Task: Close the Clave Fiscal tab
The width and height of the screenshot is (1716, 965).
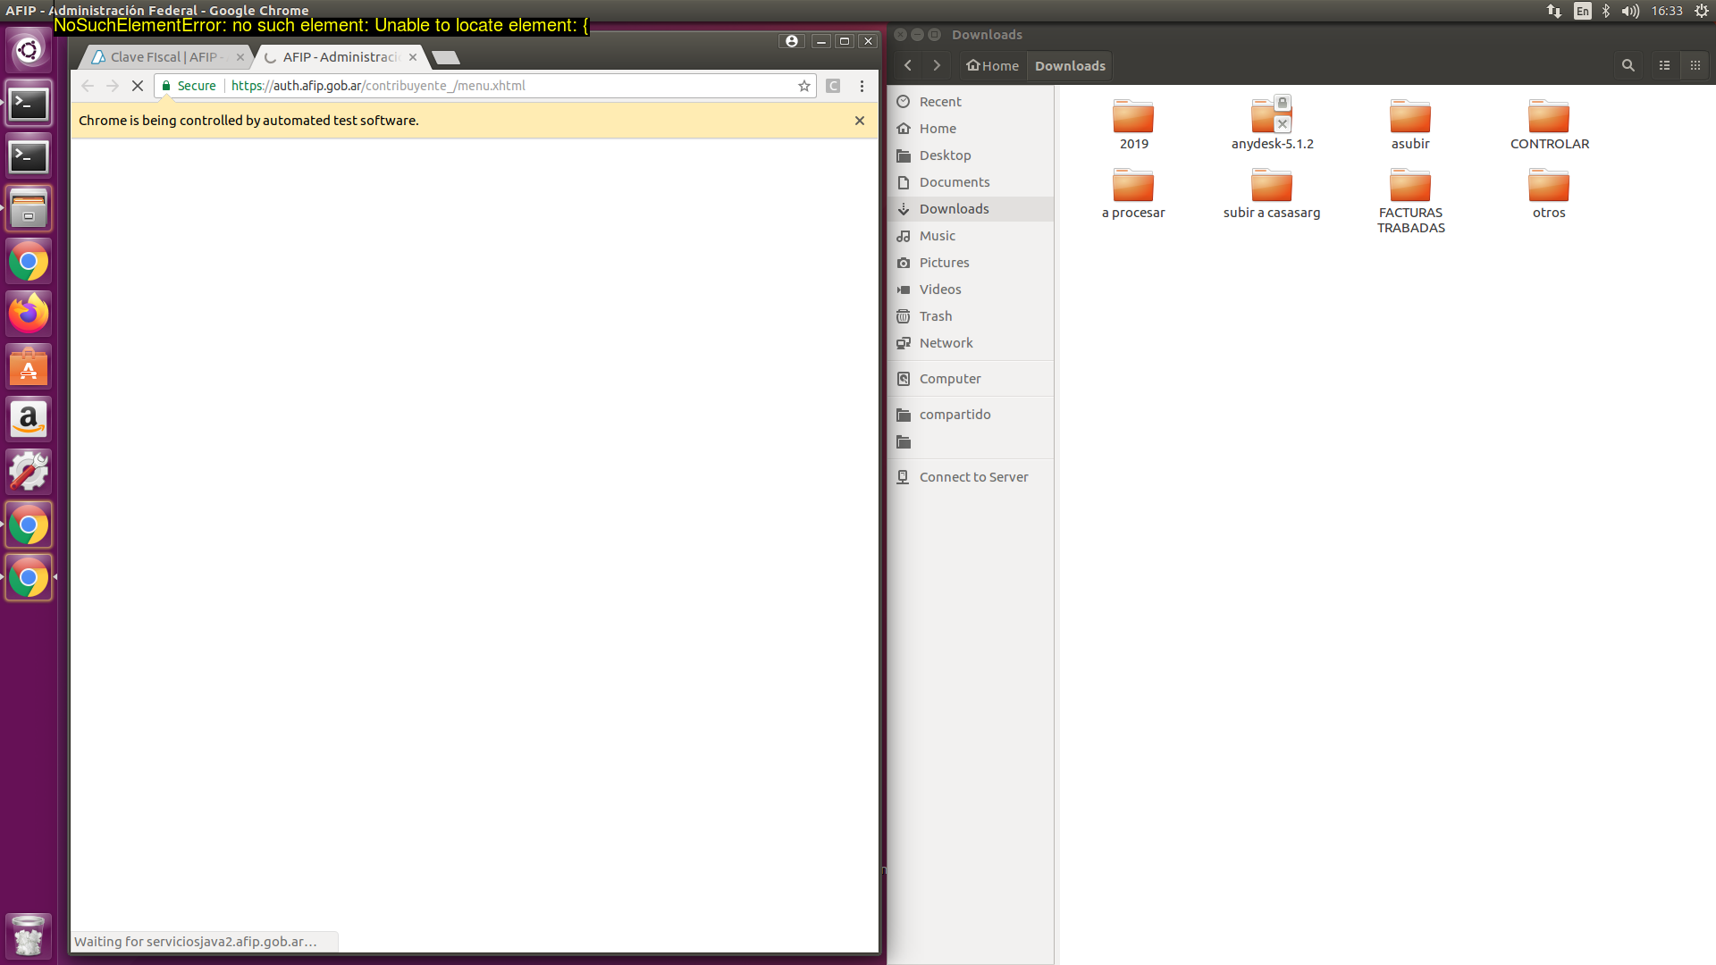Action: [240, 57]
